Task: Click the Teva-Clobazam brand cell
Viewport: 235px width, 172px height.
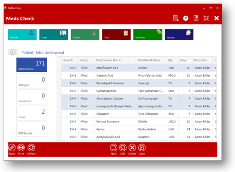Action: [151, 114]
